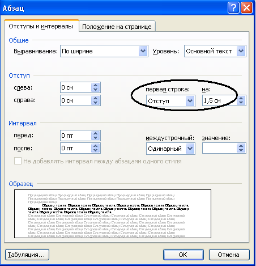Increase the слева indent with the up arrow

pos(96,85)
